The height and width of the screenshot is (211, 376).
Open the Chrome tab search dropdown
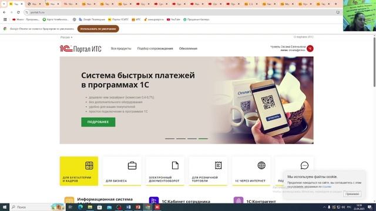coord(4,4)
